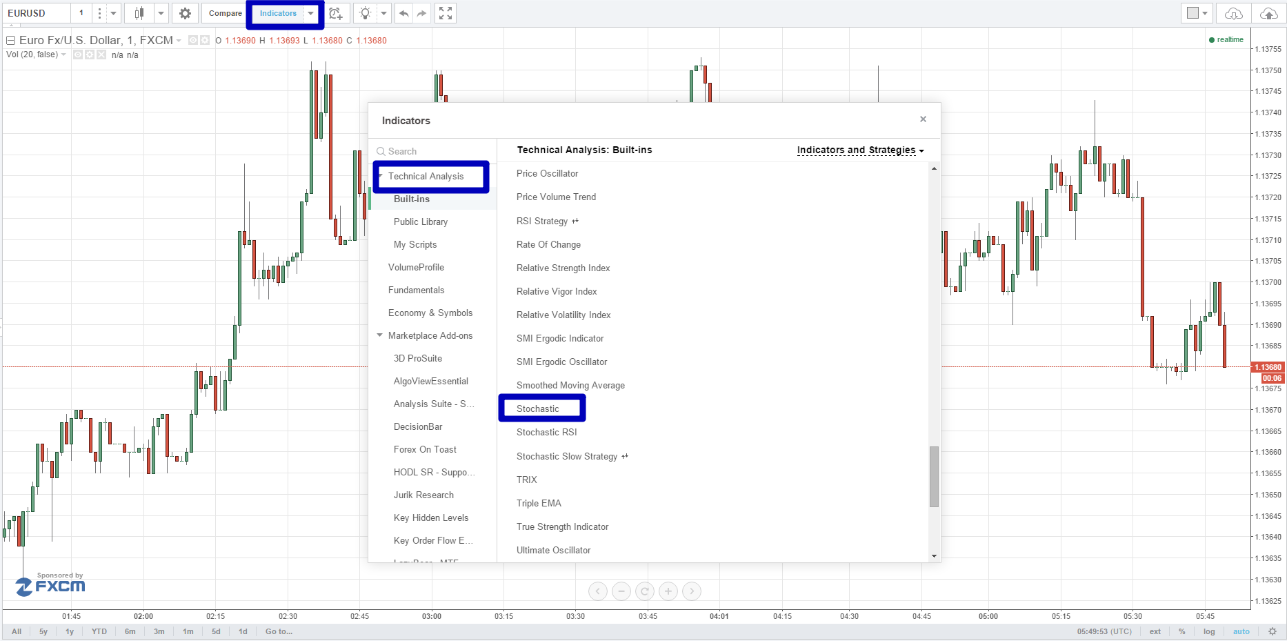Toggle auto scale button
1287x641 pixels.
coord(1241,631)
